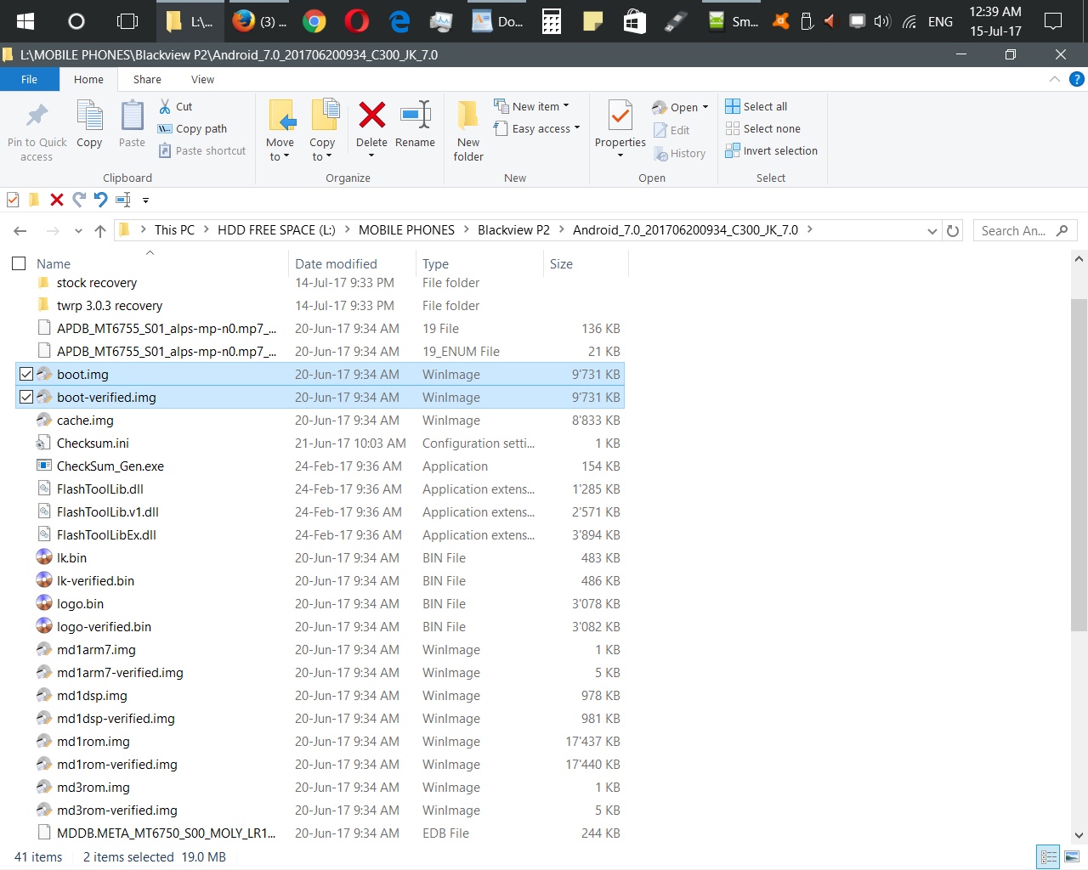Viewport: 1088px width, 870px height.
Task: Switch to details view layout icon
Action: click(1049, 856)
